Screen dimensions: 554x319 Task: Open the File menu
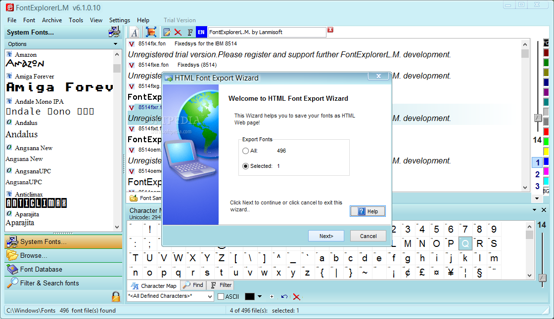tap(12, 20)
